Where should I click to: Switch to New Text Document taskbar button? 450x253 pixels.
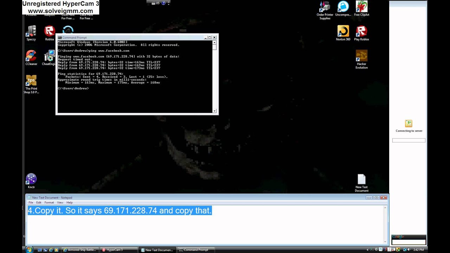[x=157, y=250]
